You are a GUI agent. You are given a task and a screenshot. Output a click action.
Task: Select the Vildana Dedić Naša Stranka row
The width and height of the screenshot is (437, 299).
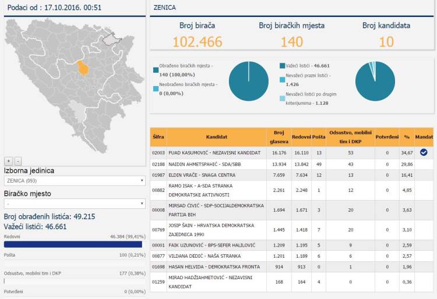(291, 255)
